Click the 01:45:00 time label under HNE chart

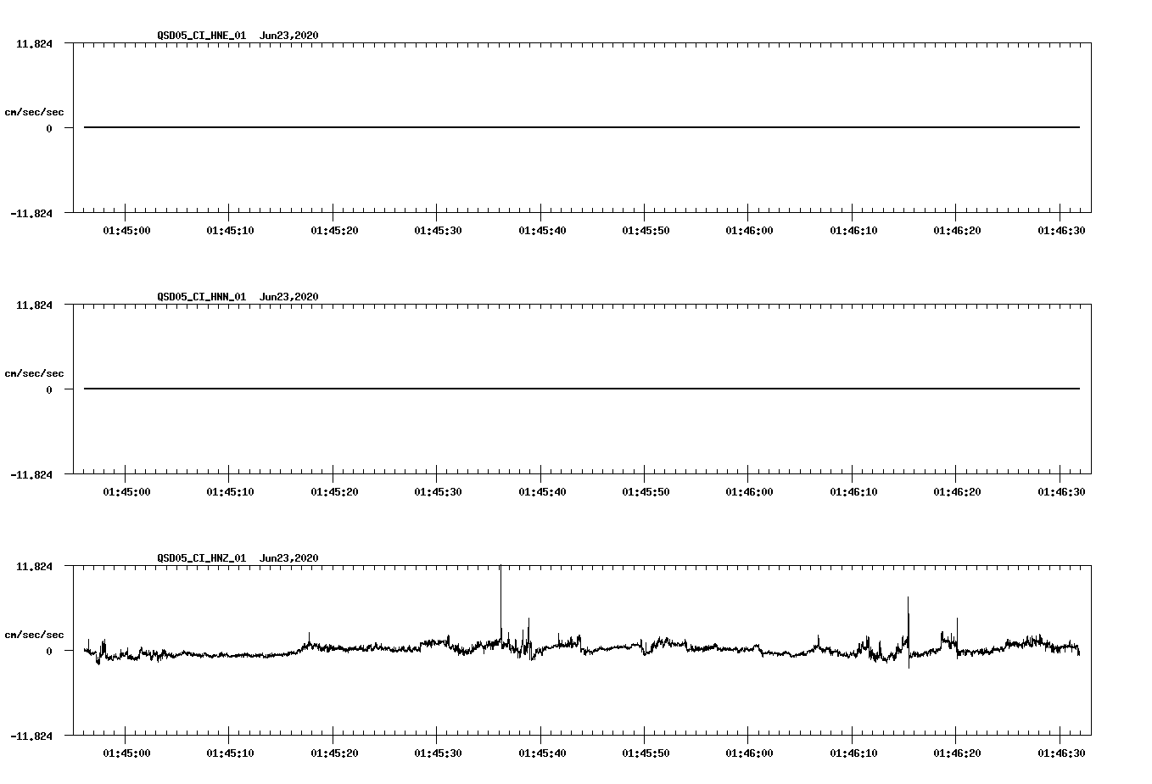coord(126,230)
